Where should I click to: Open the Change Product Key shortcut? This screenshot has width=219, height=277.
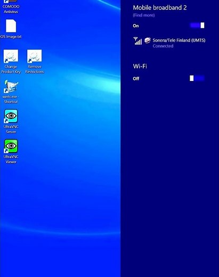(11, 62)
